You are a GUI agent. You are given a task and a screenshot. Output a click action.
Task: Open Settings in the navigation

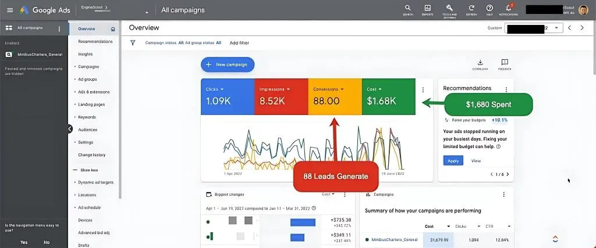click(86, 142)
